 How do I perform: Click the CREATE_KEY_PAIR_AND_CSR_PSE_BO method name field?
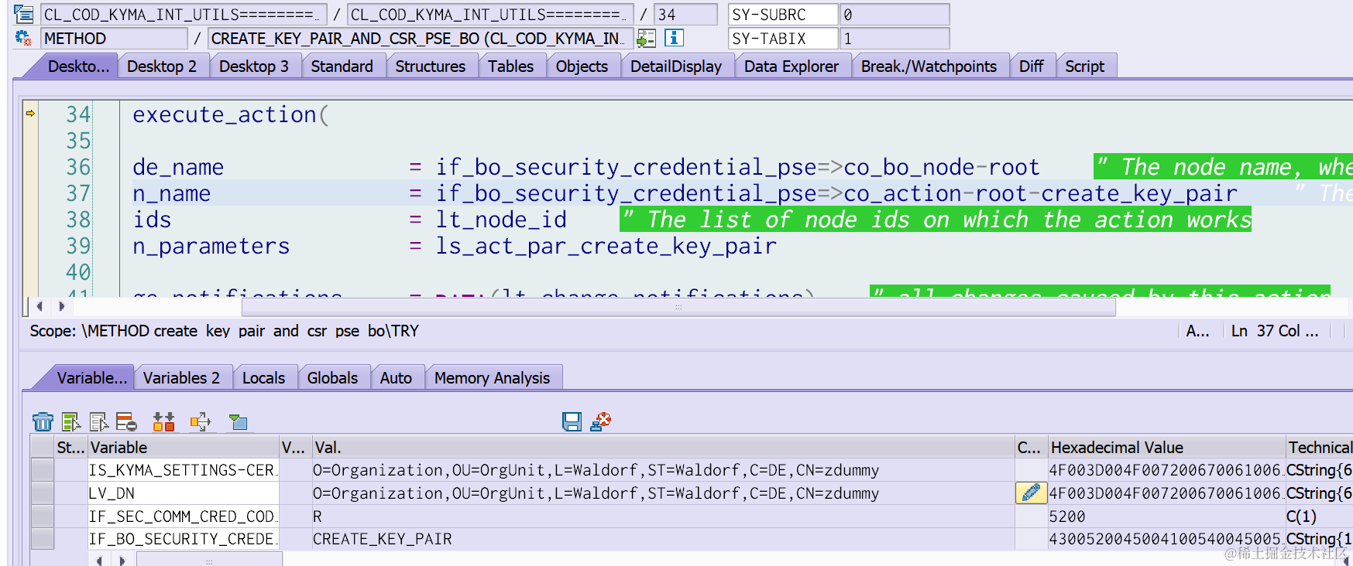point(421,38)
